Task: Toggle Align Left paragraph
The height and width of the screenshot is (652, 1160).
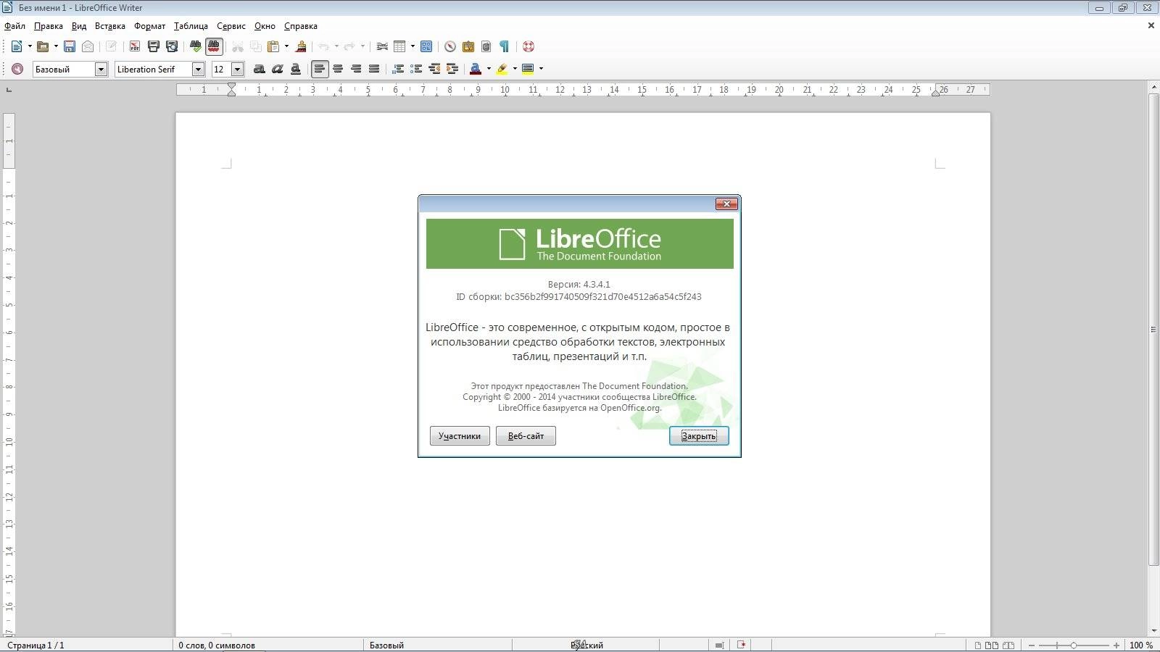Action: pos(320,69)
